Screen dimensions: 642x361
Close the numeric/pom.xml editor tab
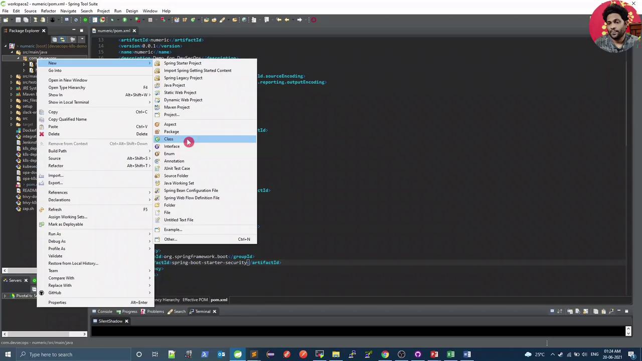pyautogui.click(x=134, y=31)
